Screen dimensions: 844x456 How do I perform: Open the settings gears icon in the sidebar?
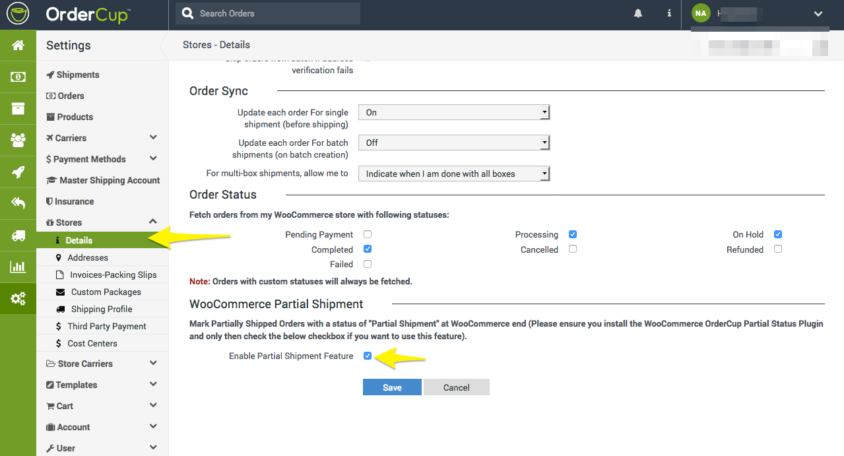pos(18,299)
